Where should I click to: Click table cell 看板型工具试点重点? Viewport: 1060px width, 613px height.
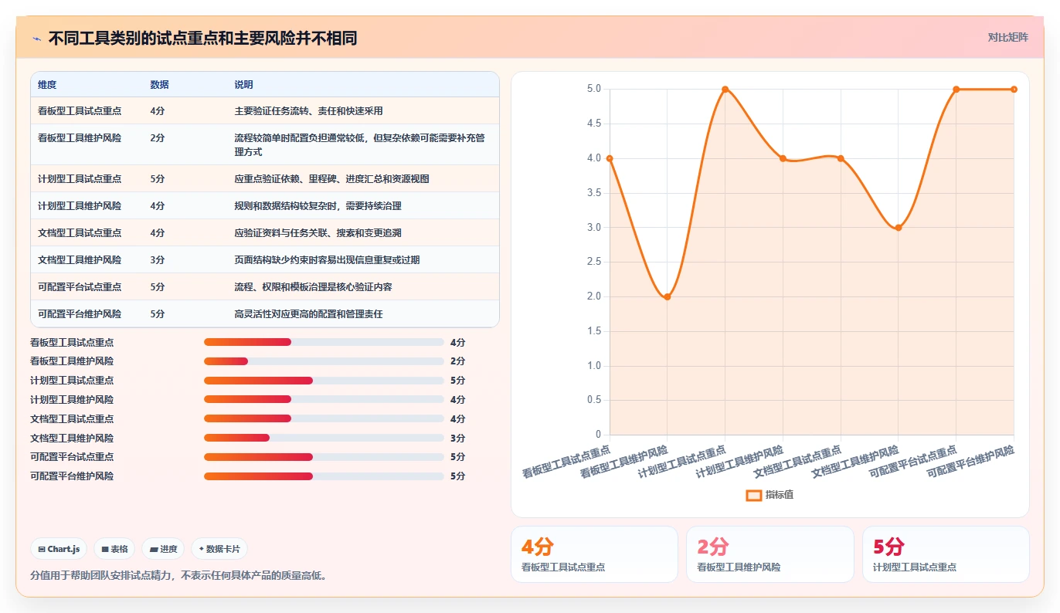point(80,111)
